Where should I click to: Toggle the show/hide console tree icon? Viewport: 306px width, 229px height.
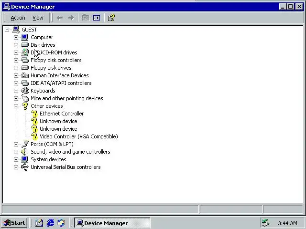(x=97, y=18)
